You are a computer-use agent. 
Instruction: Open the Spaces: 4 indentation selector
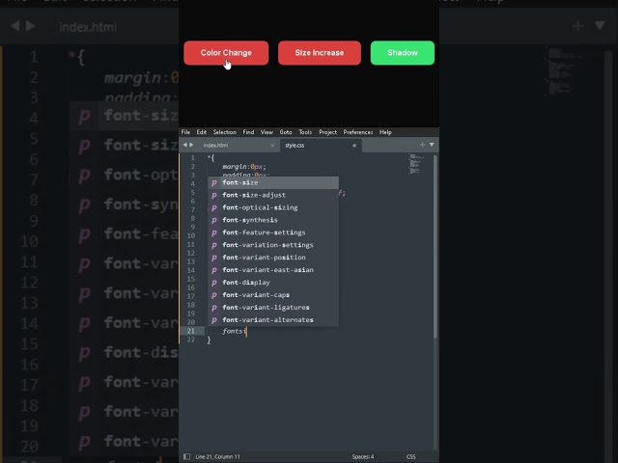pyautogui.click(x=363, y=456)
